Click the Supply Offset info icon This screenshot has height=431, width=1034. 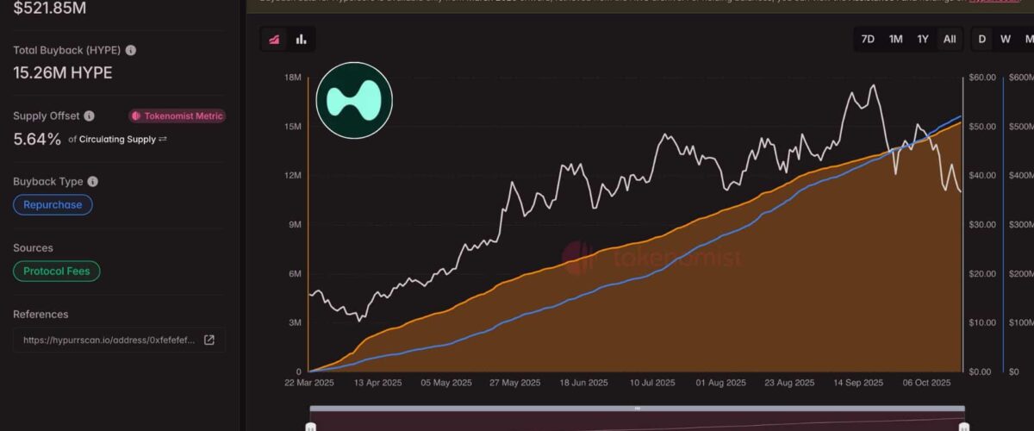[89, 116]
